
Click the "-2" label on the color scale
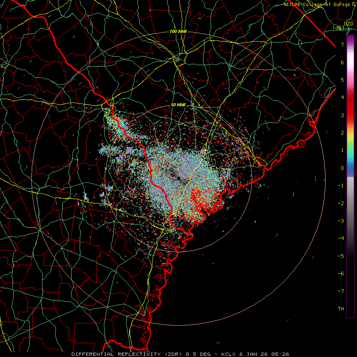[x=341, y=203]
